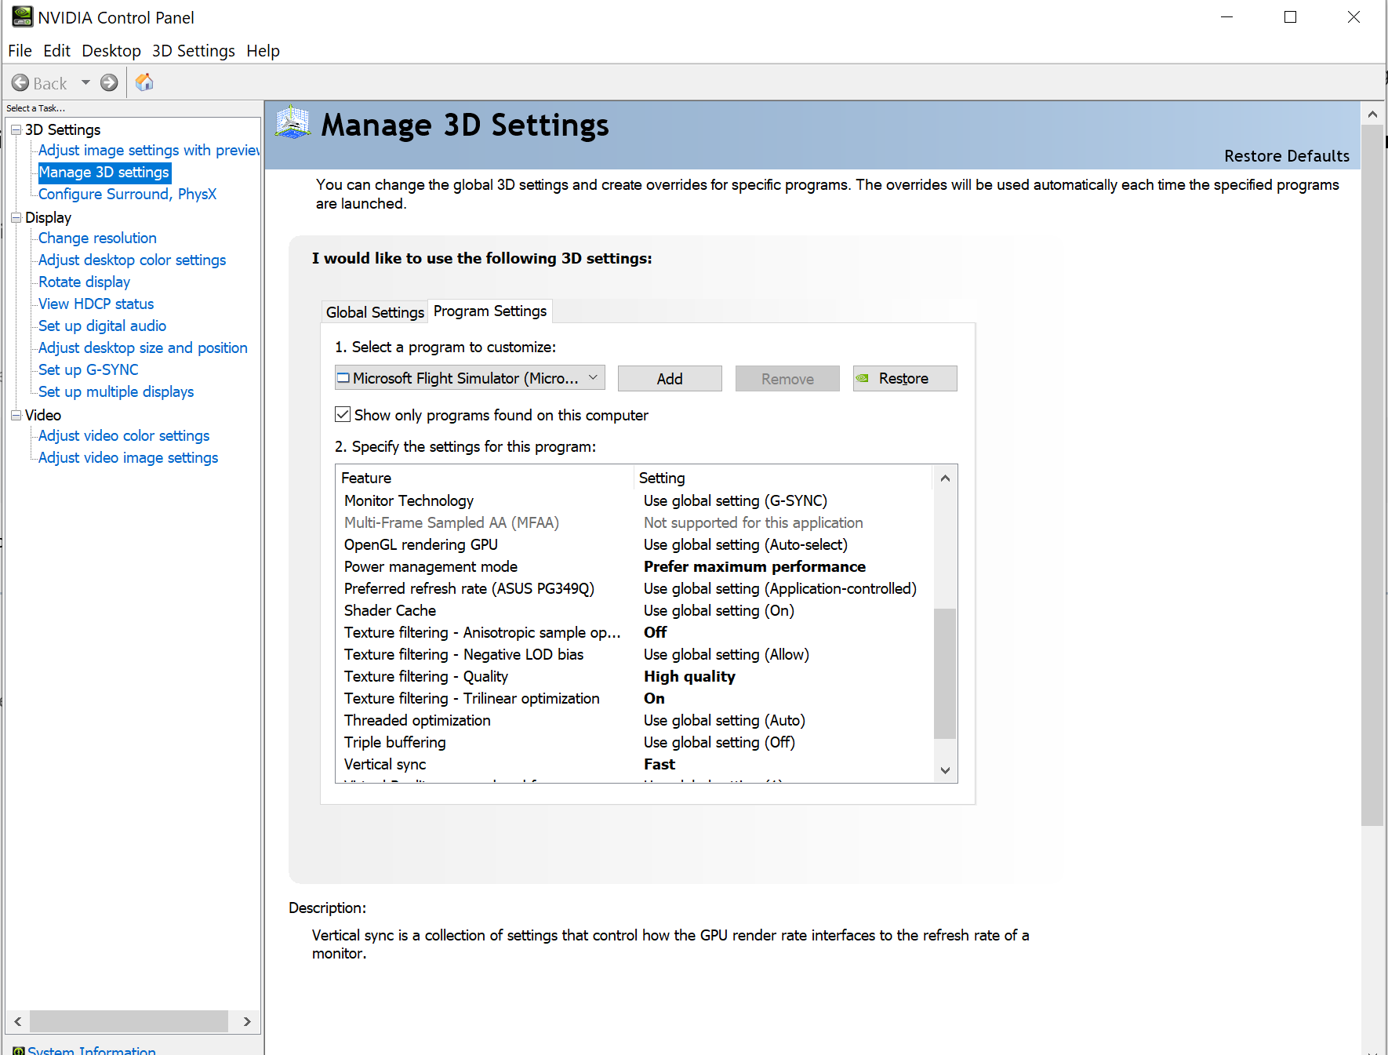Click the NVIDIA Control Panel title icon
The width and height of the screenshot is (1388, 1055).
[22, 17]
